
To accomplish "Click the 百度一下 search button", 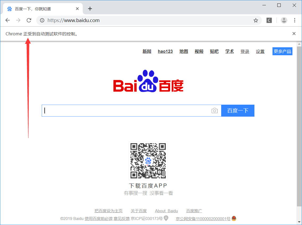I will (238, 111).
